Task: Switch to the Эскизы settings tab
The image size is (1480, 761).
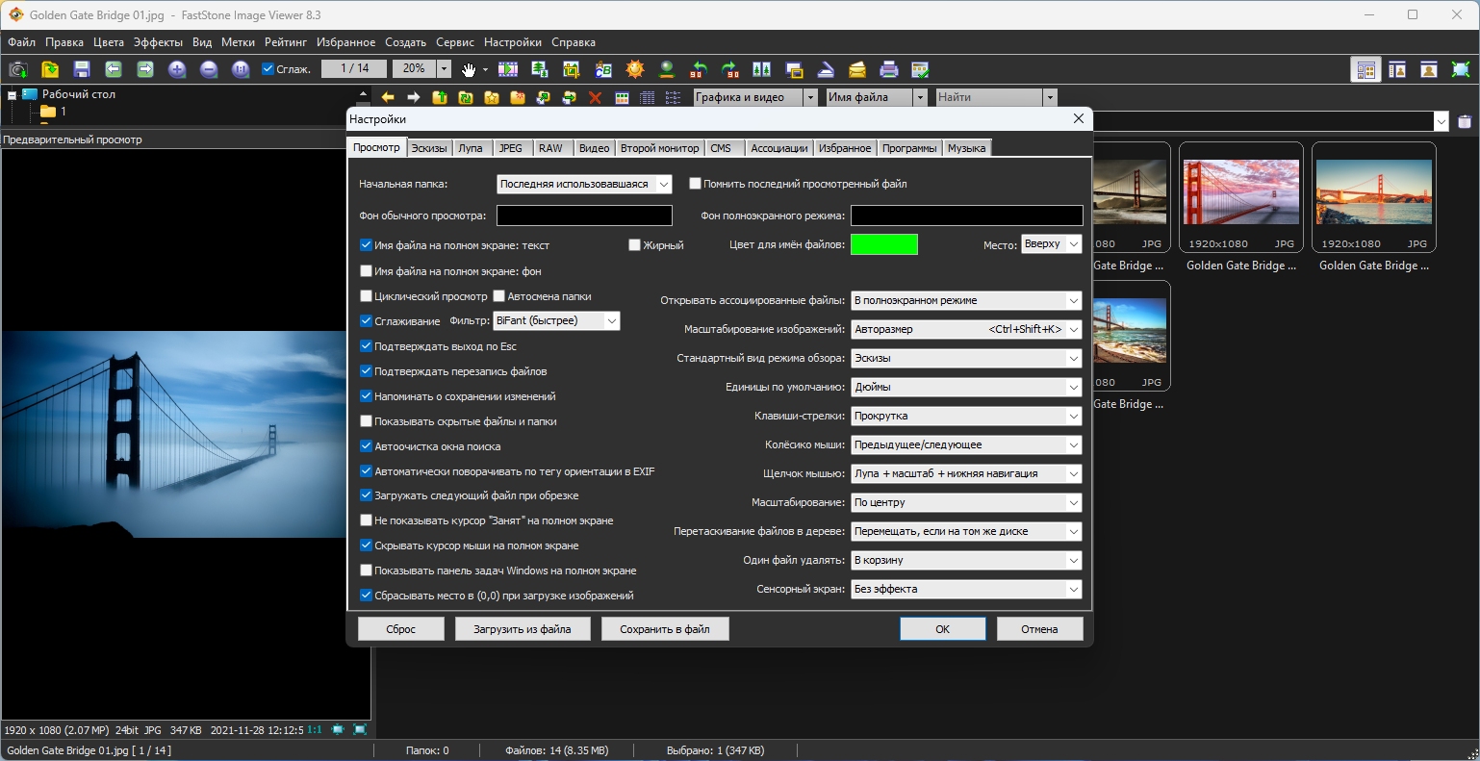Action: (429, 148)
